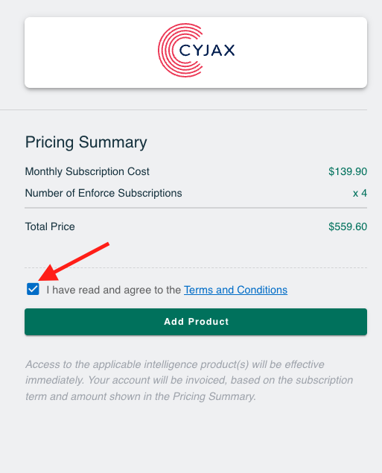Click the italic invoicing disclaimer paragraph
This screenshot has width=382, height=473.
coord(189,381)
